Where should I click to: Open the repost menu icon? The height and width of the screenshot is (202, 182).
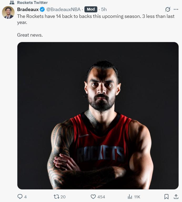56,197
